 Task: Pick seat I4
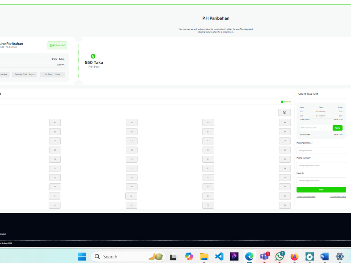click(x=285, y=196)
